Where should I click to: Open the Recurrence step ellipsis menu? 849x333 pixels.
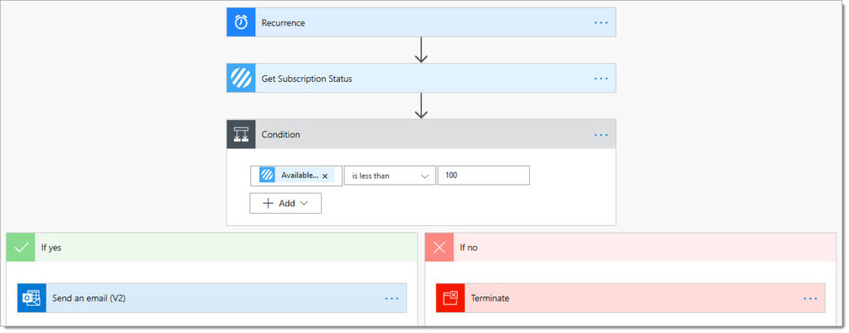(601, 22)
